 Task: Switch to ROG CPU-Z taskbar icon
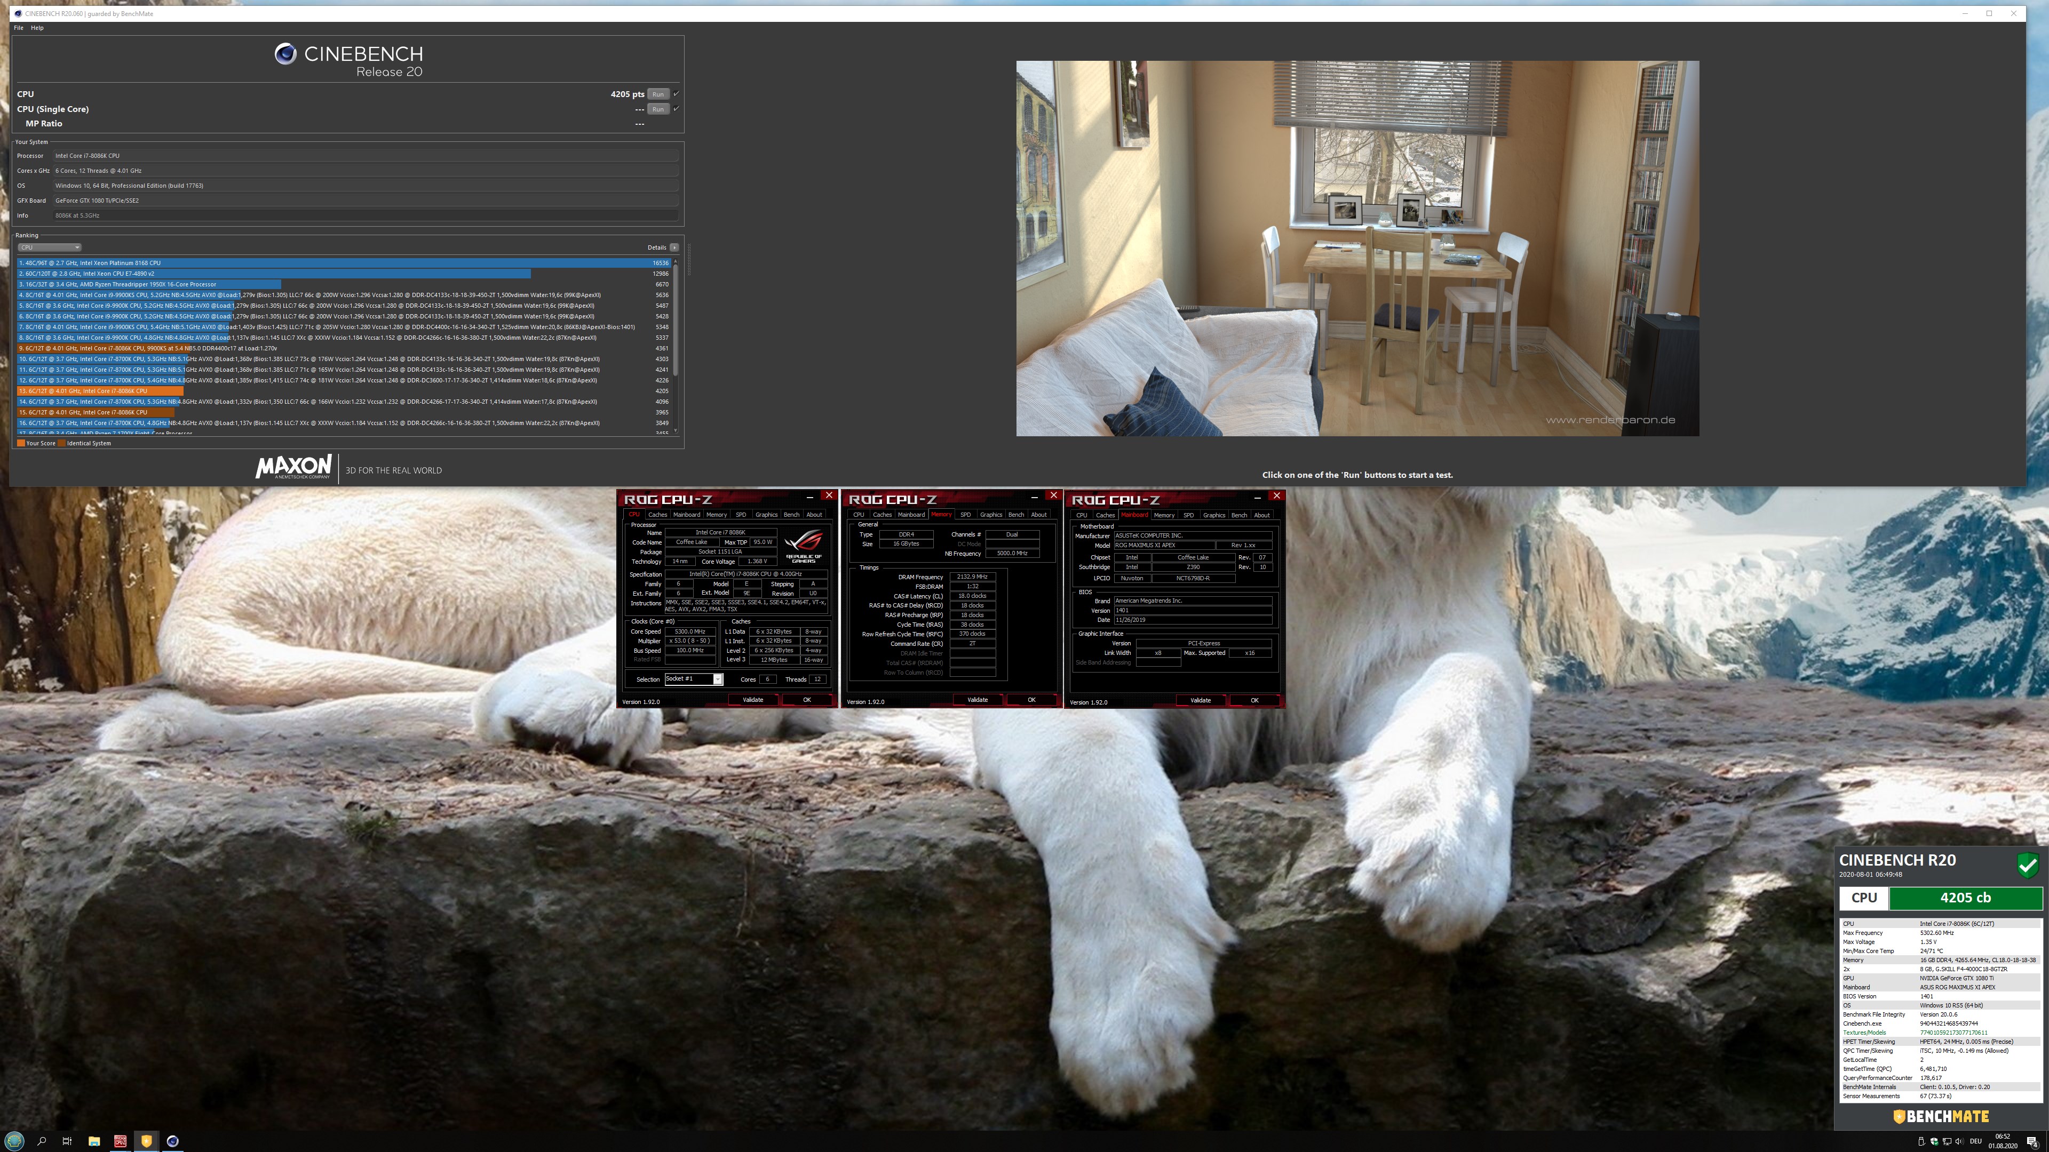120,1141
